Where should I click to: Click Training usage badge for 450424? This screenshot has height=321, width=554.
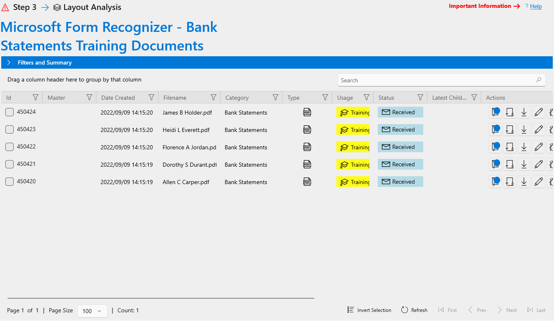(x=353, y=112)
